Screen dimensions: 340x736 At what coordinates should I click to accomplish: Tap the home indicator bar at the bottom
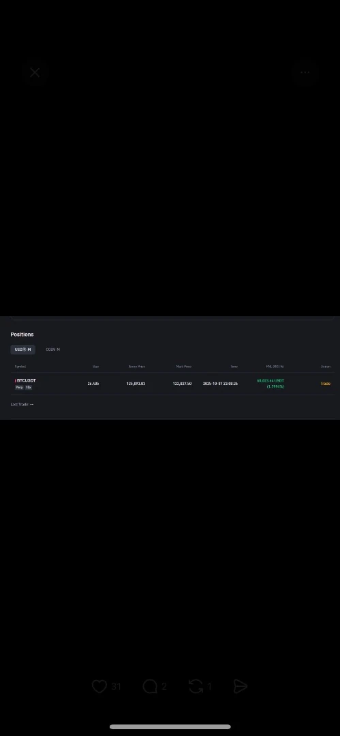pyautogui.click(x=170, y=726)
